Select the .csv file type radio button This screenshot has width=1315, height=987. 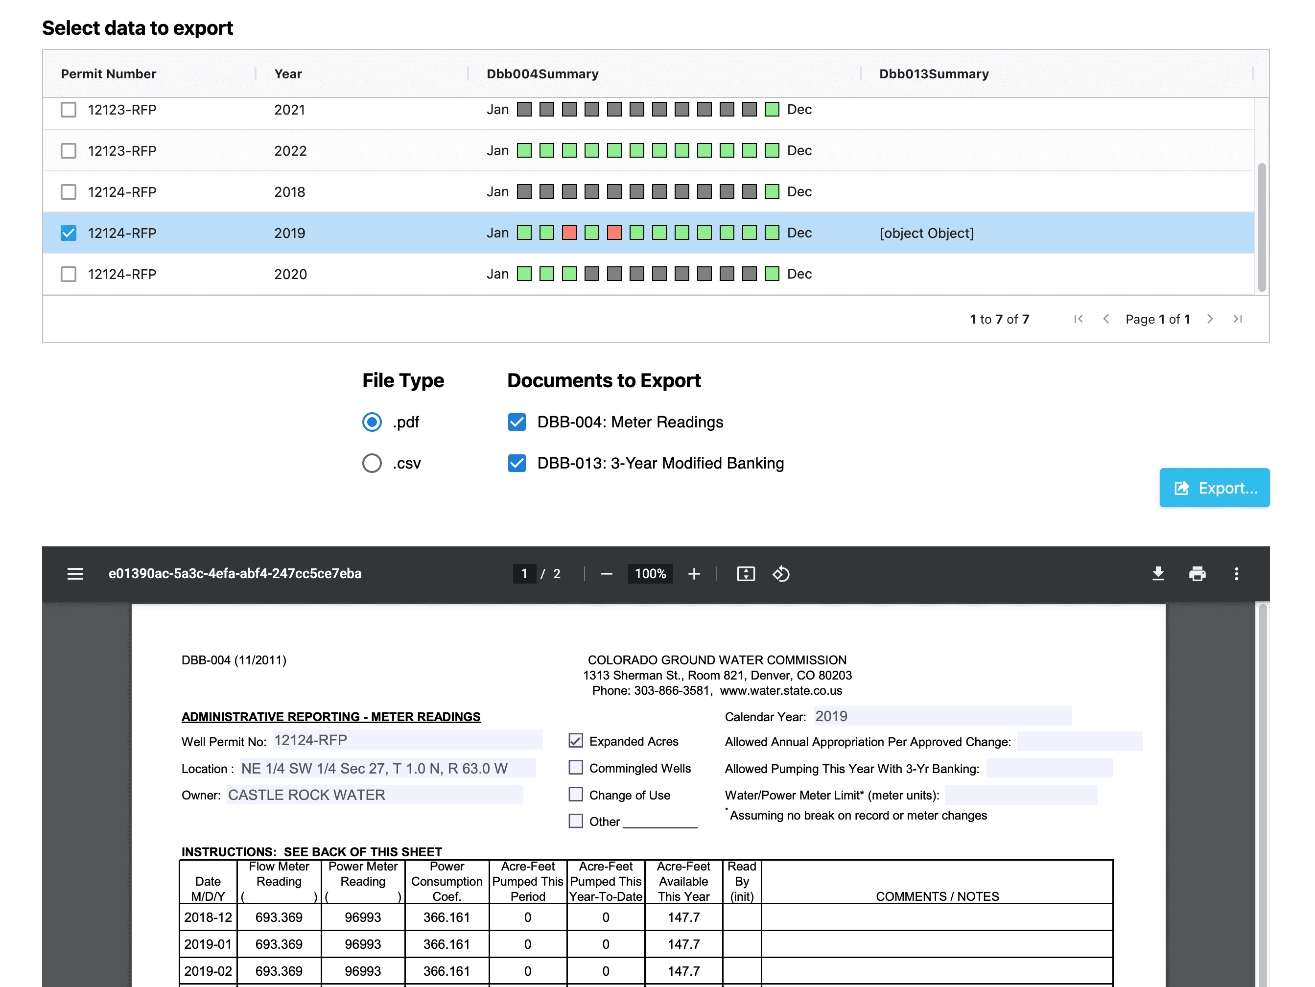(372, 463)
